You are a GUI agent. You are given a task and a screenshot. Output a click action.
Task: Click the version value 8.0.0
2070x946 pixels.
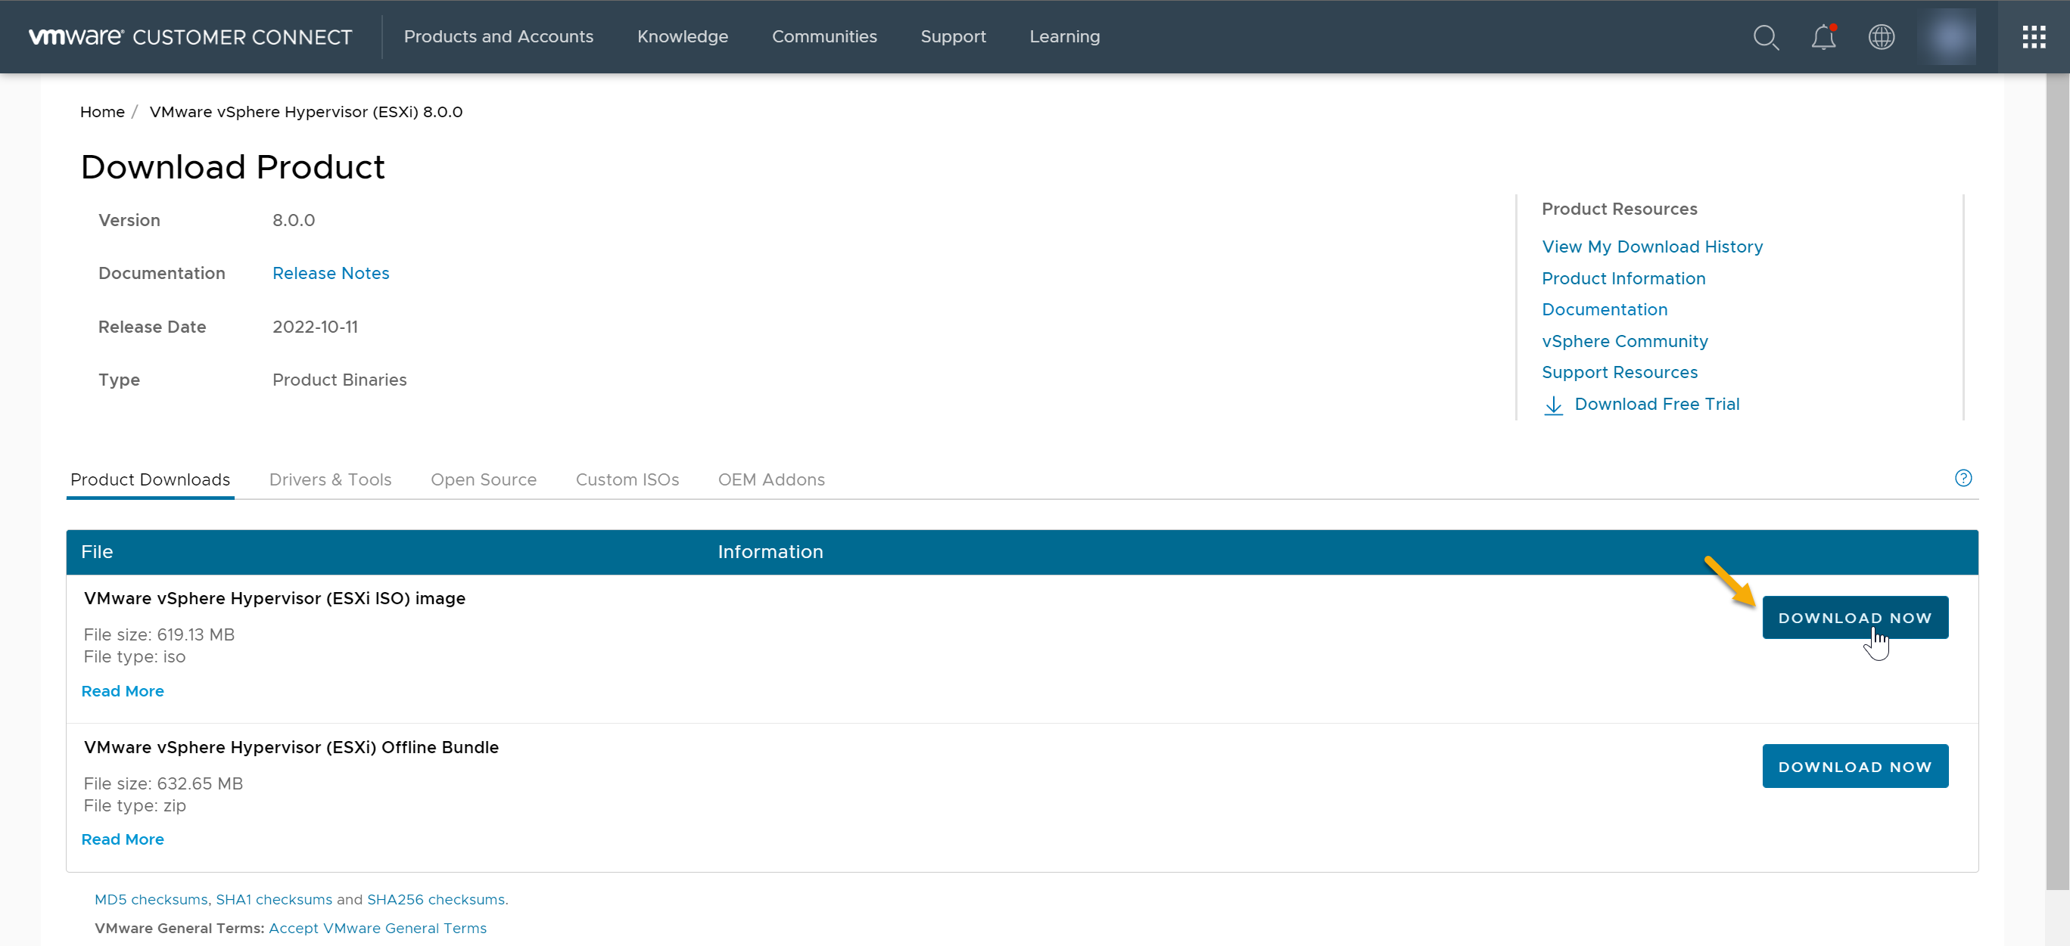294,221
